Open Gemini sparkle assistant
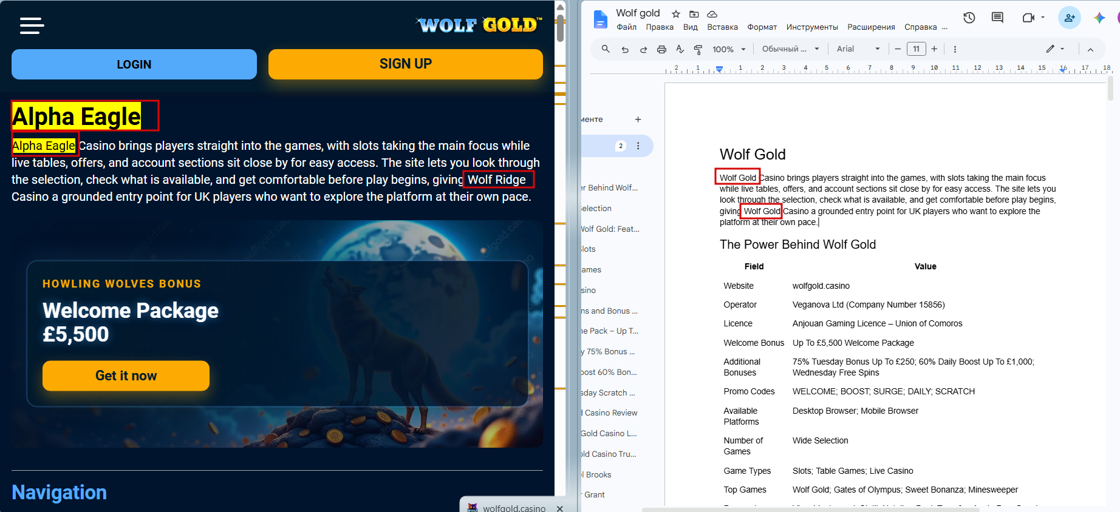The image size is (1120, 512). [1099, 18]
